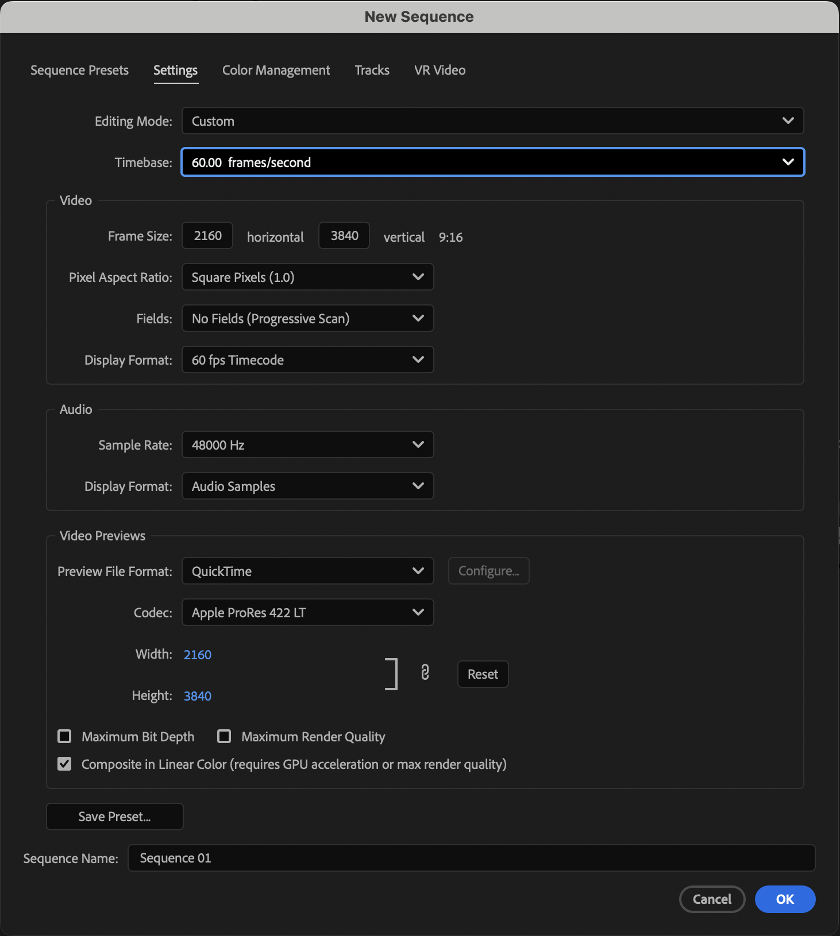The width and height of the screenshot is (840, 936).
Task: Open the video Display Format dropdown
Action: [x=307, y=360]
